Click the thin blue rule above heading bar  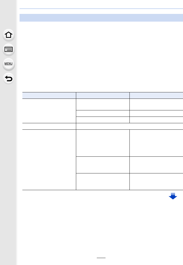pos(101,8)
